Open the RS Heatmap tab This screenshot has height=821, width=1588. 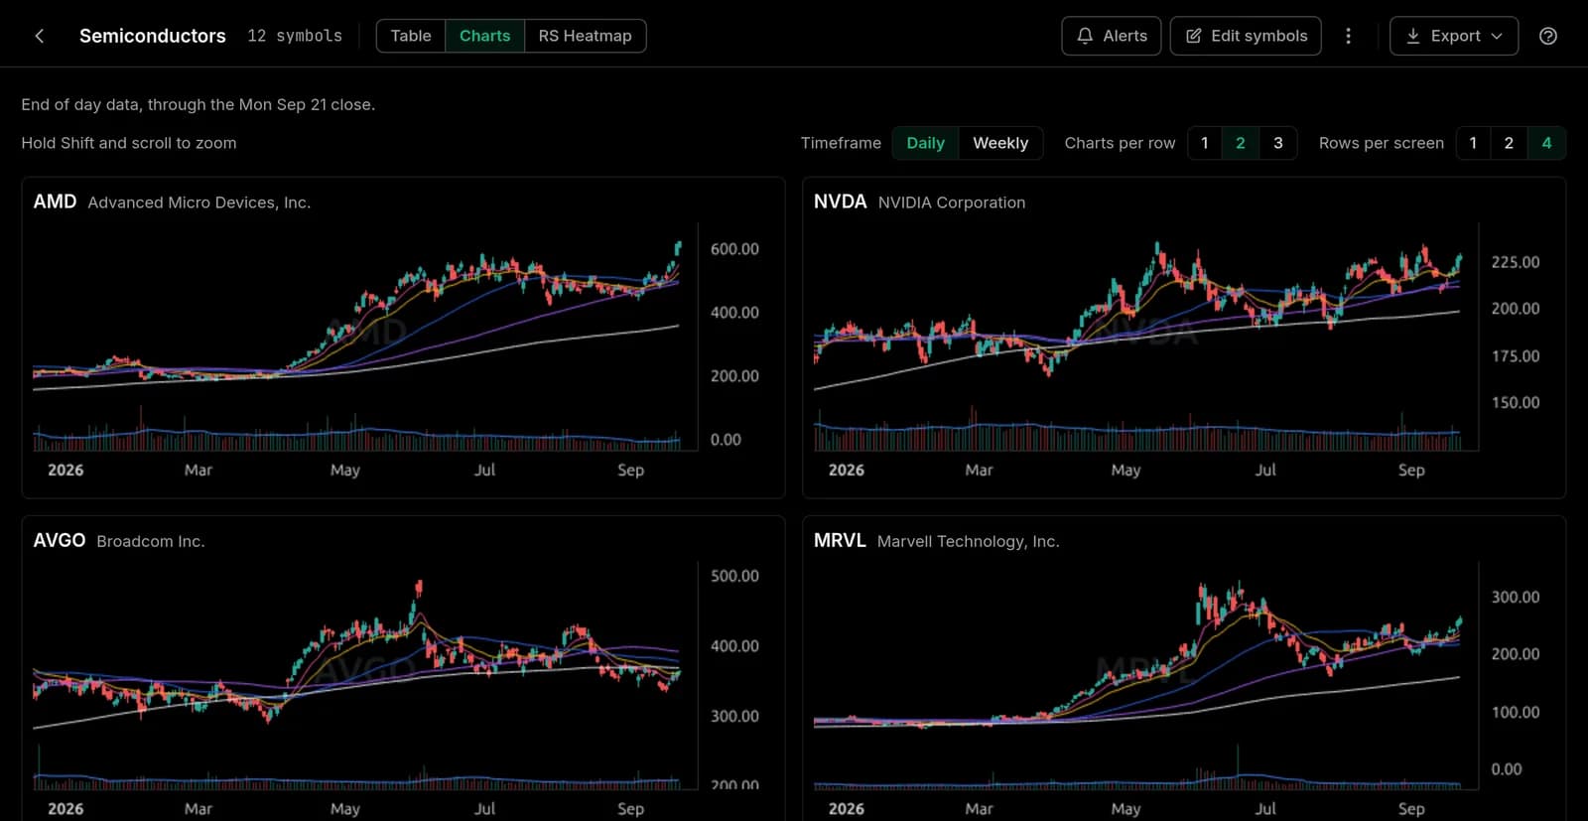586,36
